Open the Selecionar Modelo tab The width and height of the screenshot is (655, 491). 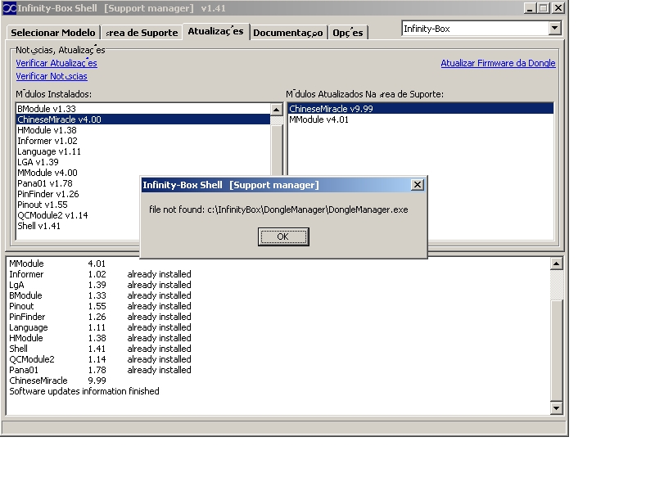(x=53, y=33)
